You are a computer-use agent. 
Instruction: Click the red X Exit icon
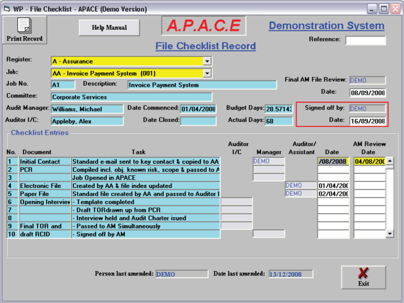click(363, 273)
